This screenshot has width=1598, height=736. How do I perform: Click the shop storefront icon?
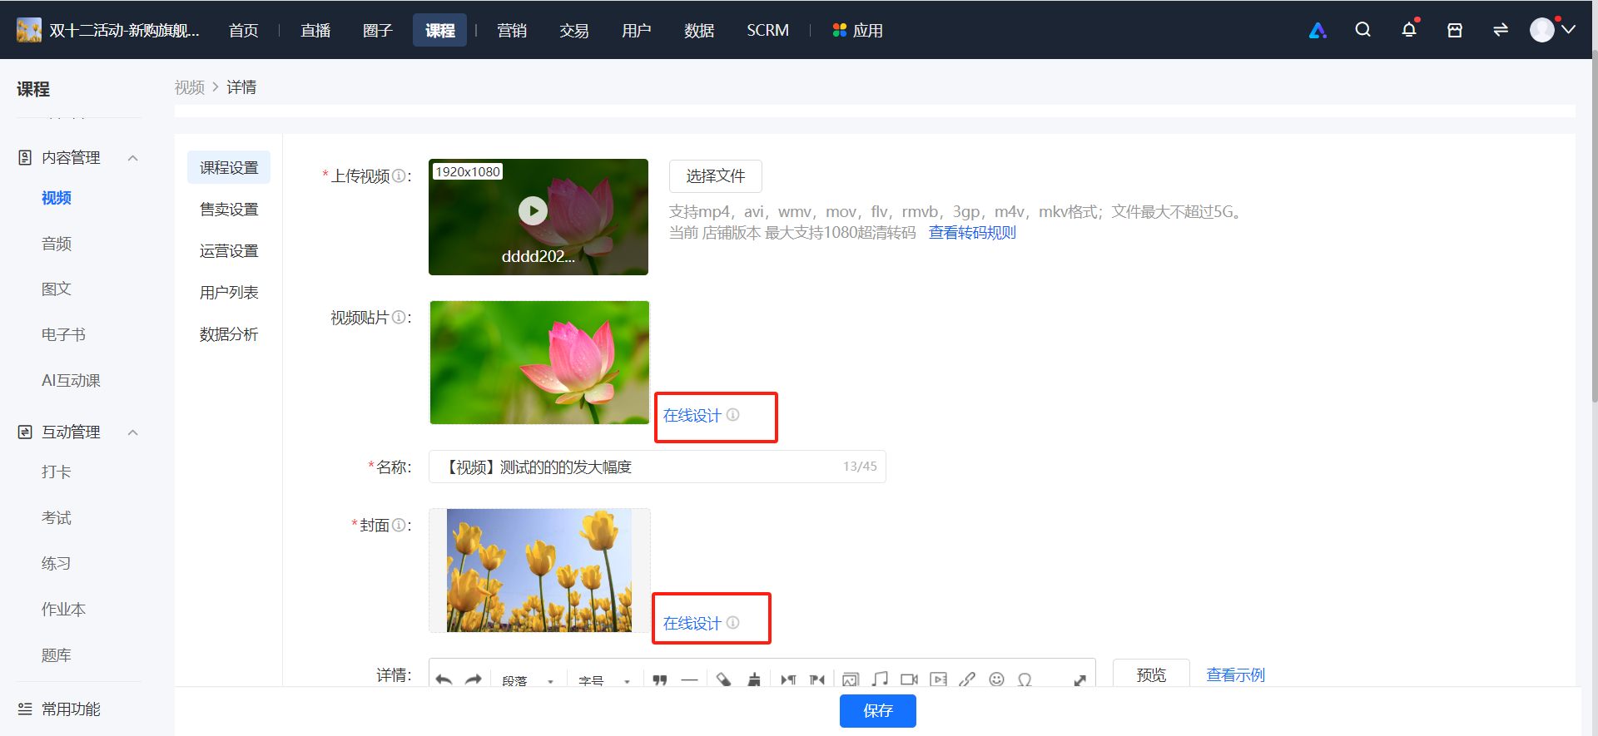tap(1455, 30)
